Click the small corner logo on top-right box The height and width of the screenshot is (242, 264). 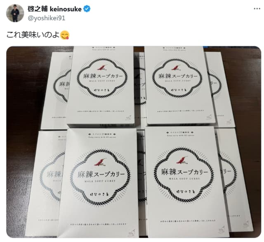(209, 117)
